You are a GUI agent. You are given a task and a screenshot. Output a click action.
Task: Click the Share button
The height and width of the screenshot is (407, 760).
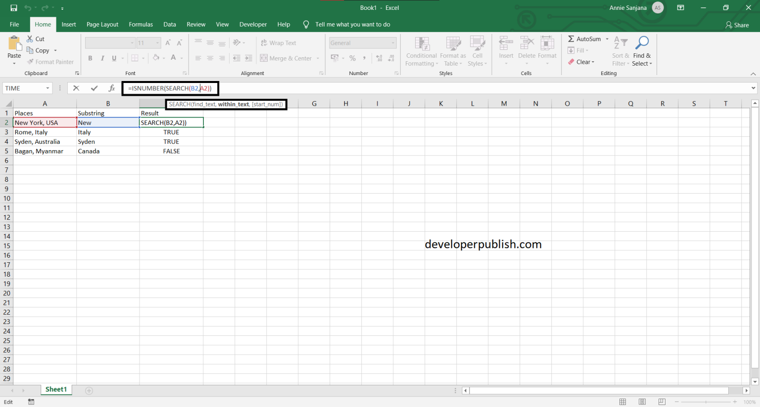(737, 25)
